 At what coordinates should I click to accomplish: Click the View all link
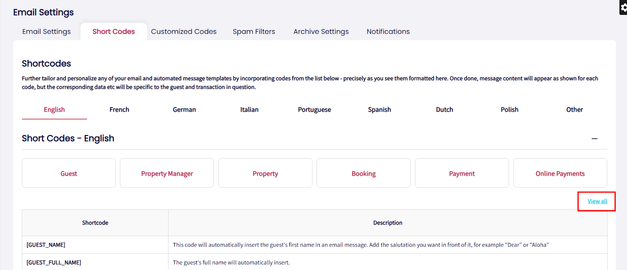597,201
